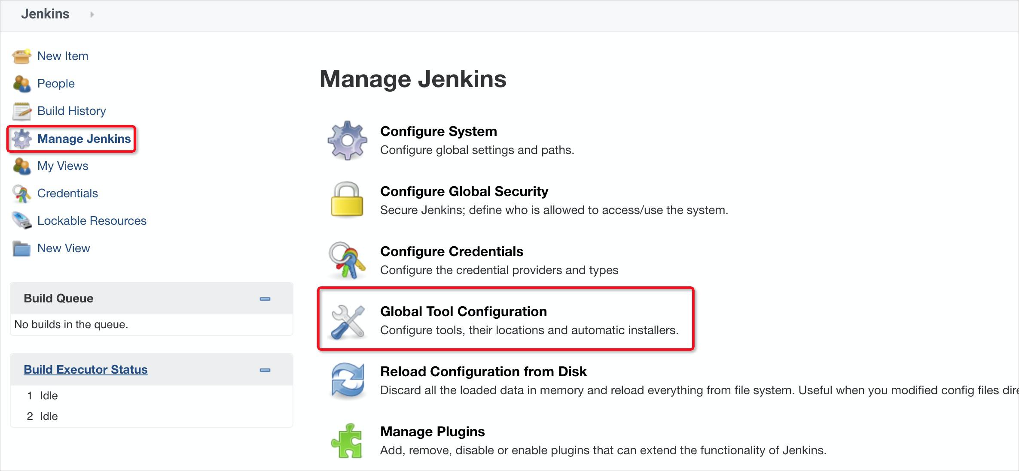Collapse the Build Queue panel
Screen dimensions: 1019x471
265,299
